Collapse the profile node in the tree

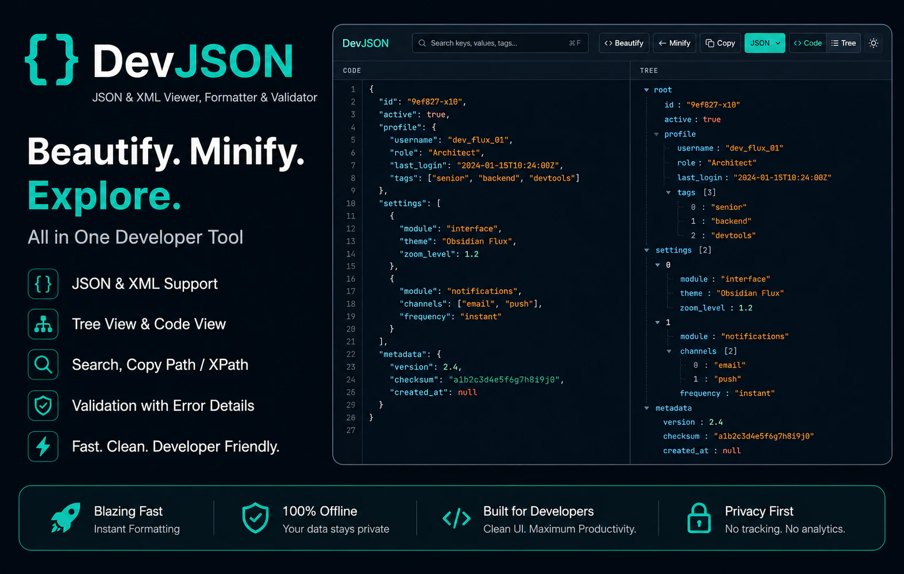click(656, 134)
